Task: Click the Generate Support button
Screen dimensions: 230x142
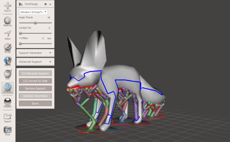Action: (35, 73)
